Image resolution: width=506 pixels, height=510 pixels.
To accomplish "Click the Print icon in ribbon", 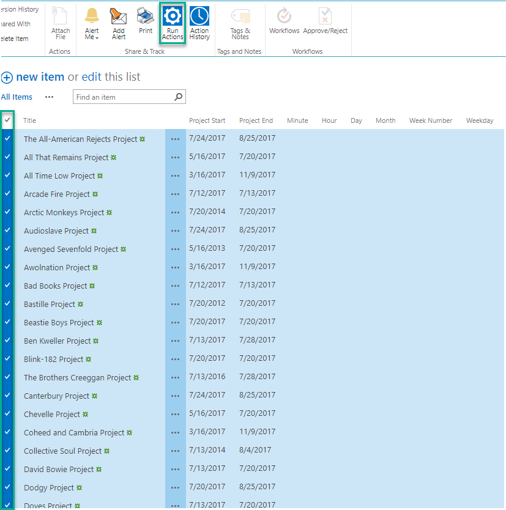I will point(145,16).
